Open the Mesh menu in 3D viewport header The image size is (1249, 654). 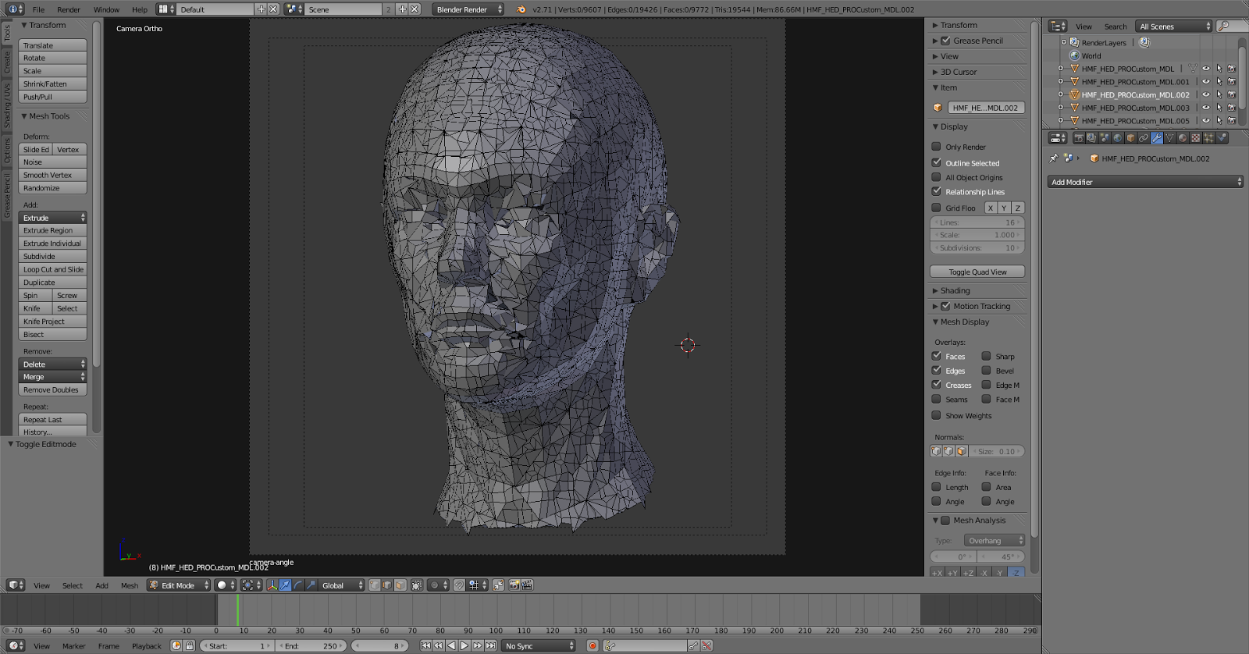click(130, 585)
